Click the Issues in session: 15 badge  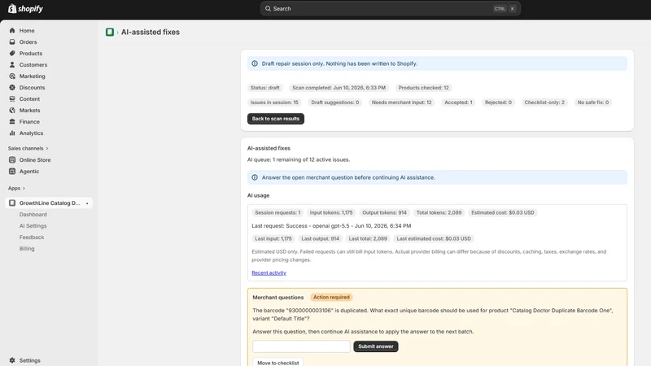(x=274, y=102)
